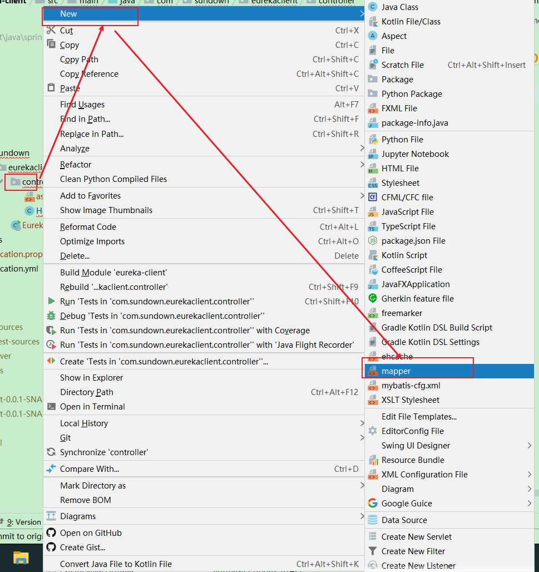The width and height of the screenshot is (539, 572).
Task: Choose Copy Path from the context menu
Action: (x=204, y=59)
